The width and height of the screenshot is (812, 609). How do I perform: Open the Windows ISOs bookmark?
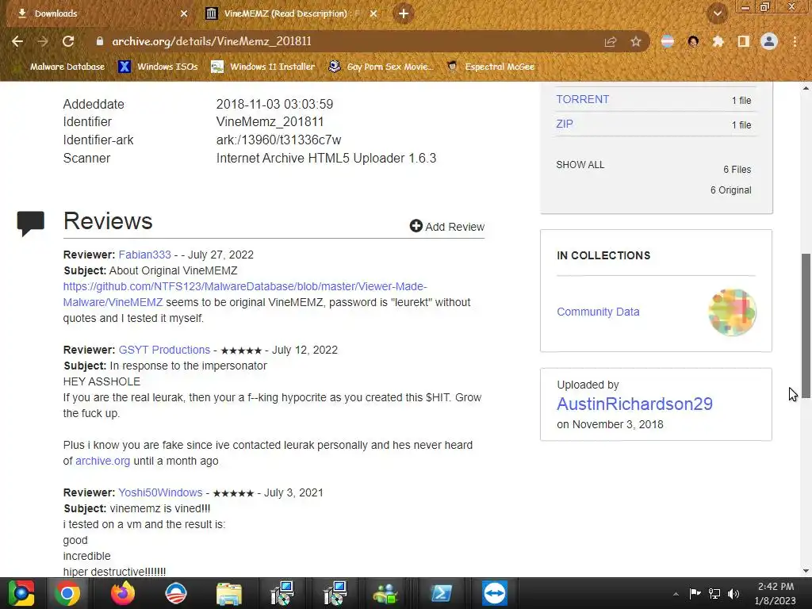(x=159, y=67)
